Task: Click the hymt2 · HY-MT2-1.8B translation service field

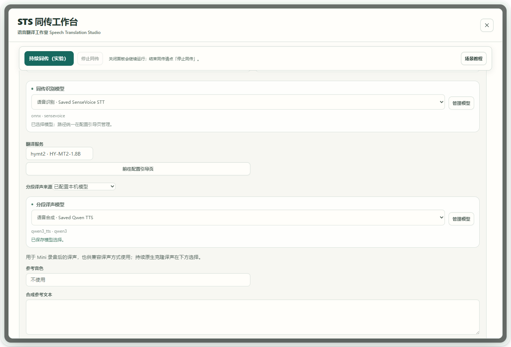Action: 59,153
